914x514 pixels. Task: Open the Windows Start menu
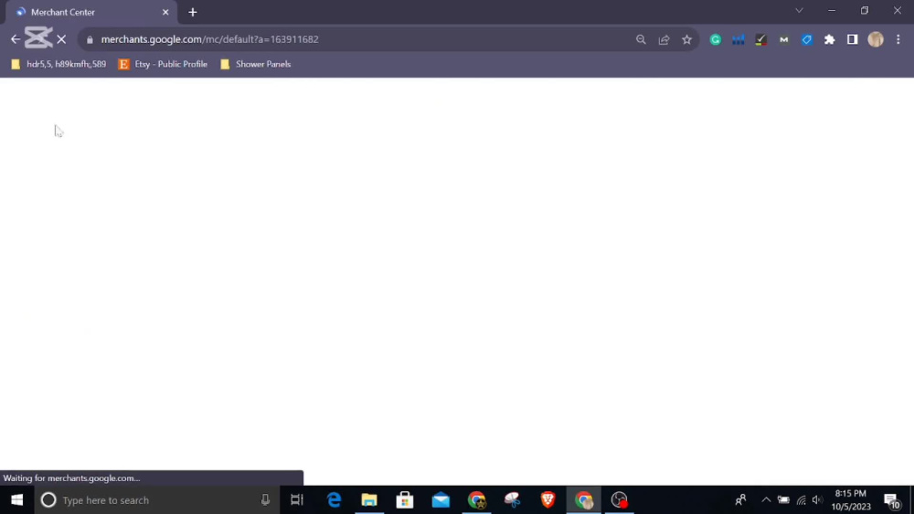pos(16,500)
